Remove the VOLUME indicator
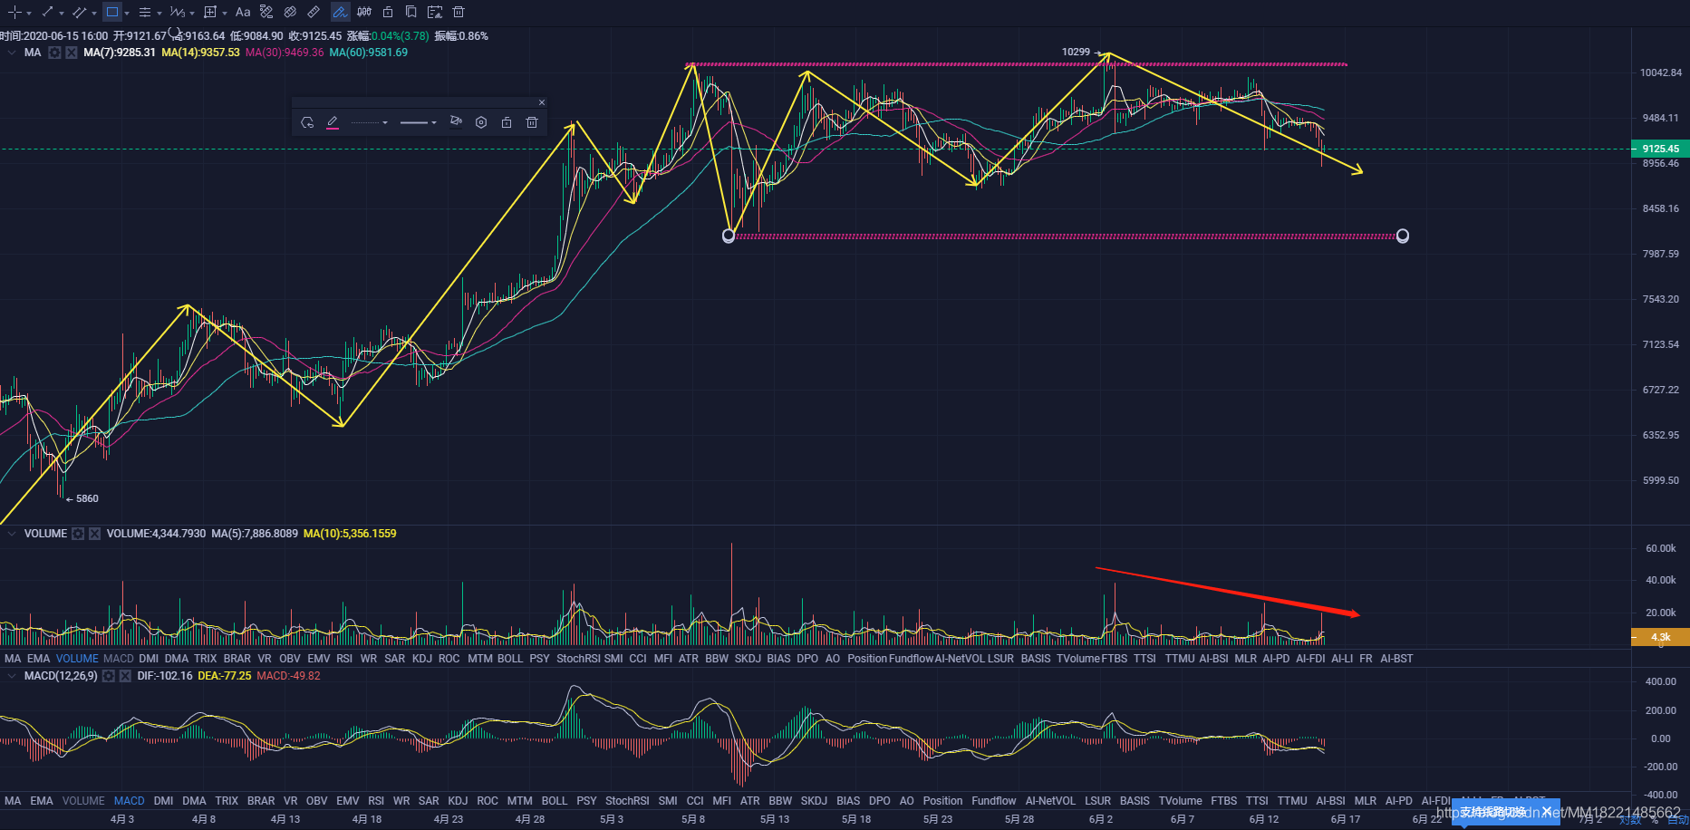 (x=94, y=534)
